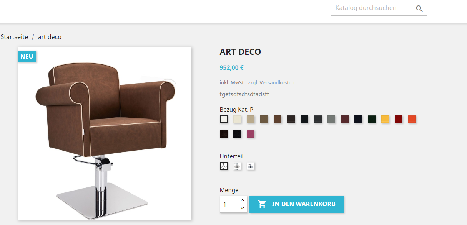This screenshot has height=225, width=467.
Task: Select the star-shaped base under Unterteil
Action: [x=224, y=166]
